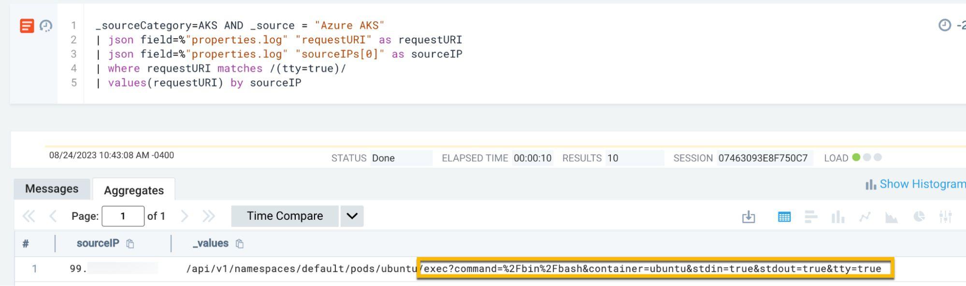Select the table view icon
The width and height of the screenshot is (966, 286).
[784, 217]
